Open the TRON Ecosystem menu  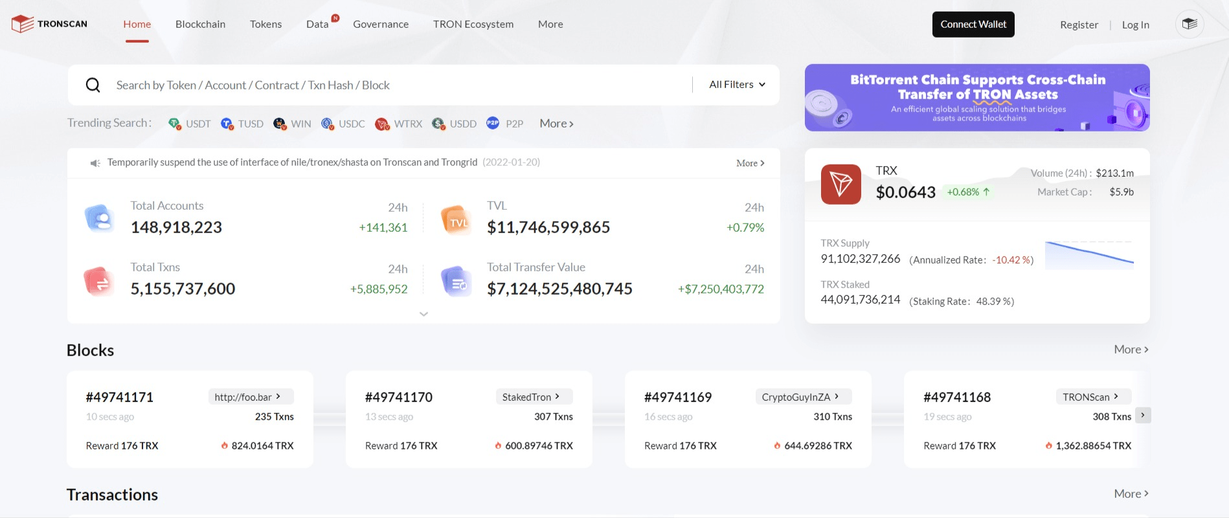473,24
